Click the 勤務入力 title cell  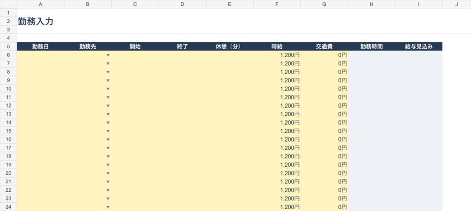36,21
